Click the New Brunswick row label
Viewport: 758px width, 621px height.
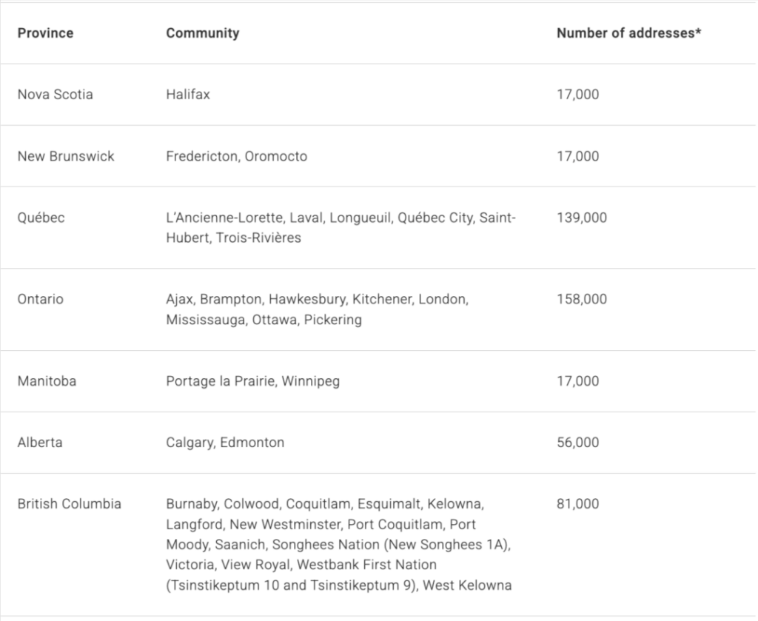point(66,156)
